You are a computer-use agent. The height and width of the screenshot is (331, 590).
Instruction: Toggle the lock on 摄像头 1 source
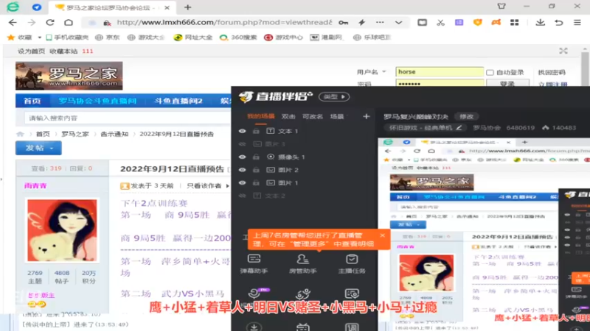(256, 157)
